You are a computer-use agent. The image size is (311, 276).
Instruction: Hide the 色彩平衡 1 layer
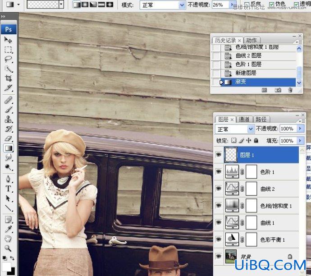point(219,239)
